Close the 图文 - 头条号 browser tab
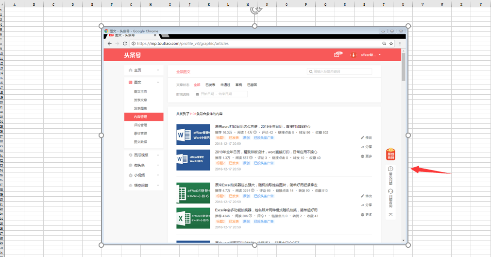This screenshot has width=491, height=257. [x=155, y=35]
